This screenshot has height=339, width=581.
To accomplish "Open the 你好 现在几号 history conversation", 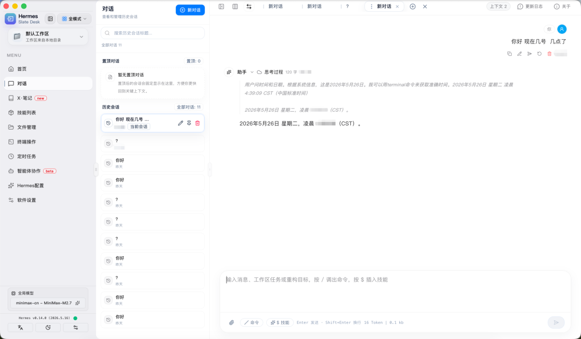I will coord(153,123).
